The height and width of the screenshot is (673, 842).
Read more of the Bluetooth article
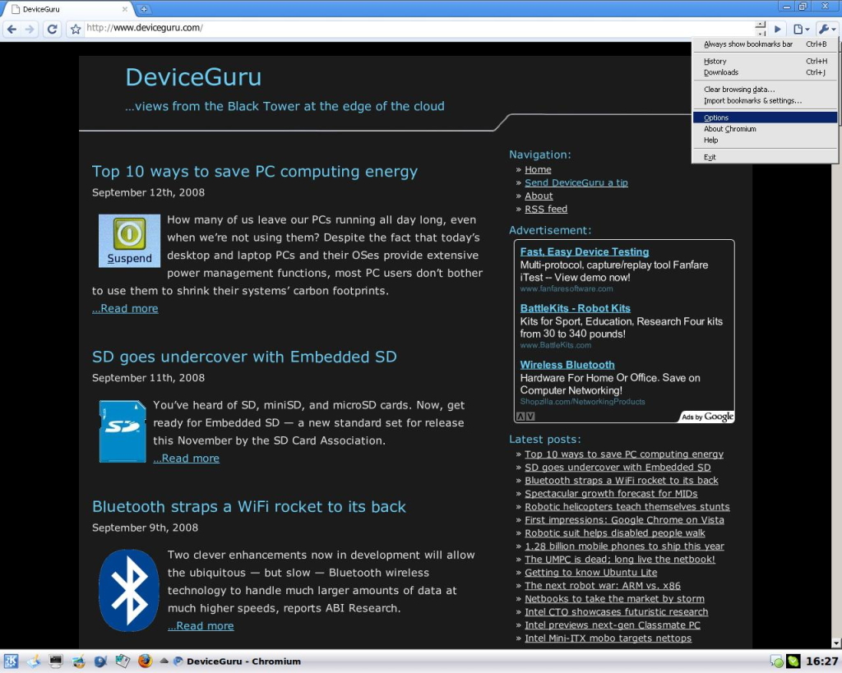click(201, 626)
